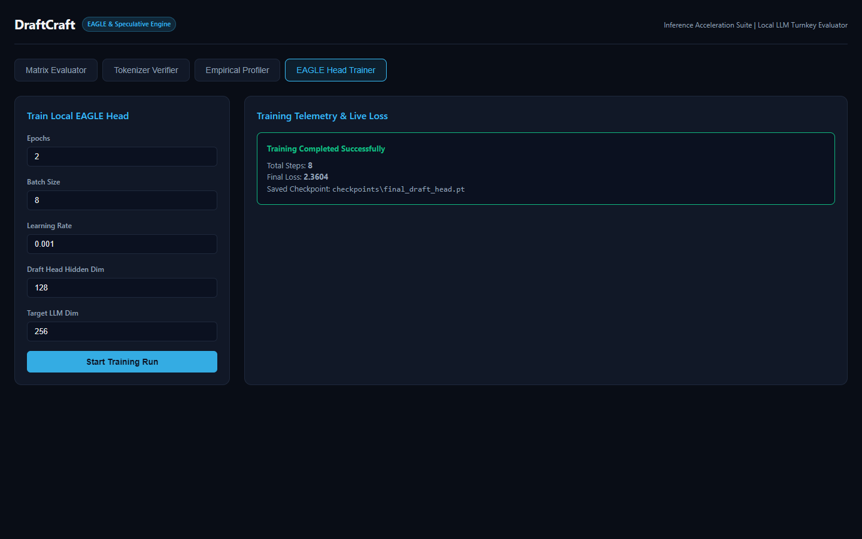The height and width of the screenshot is (539, 862).
Task: Open the Matrix Evaluator tab
Action: (56, 70)
